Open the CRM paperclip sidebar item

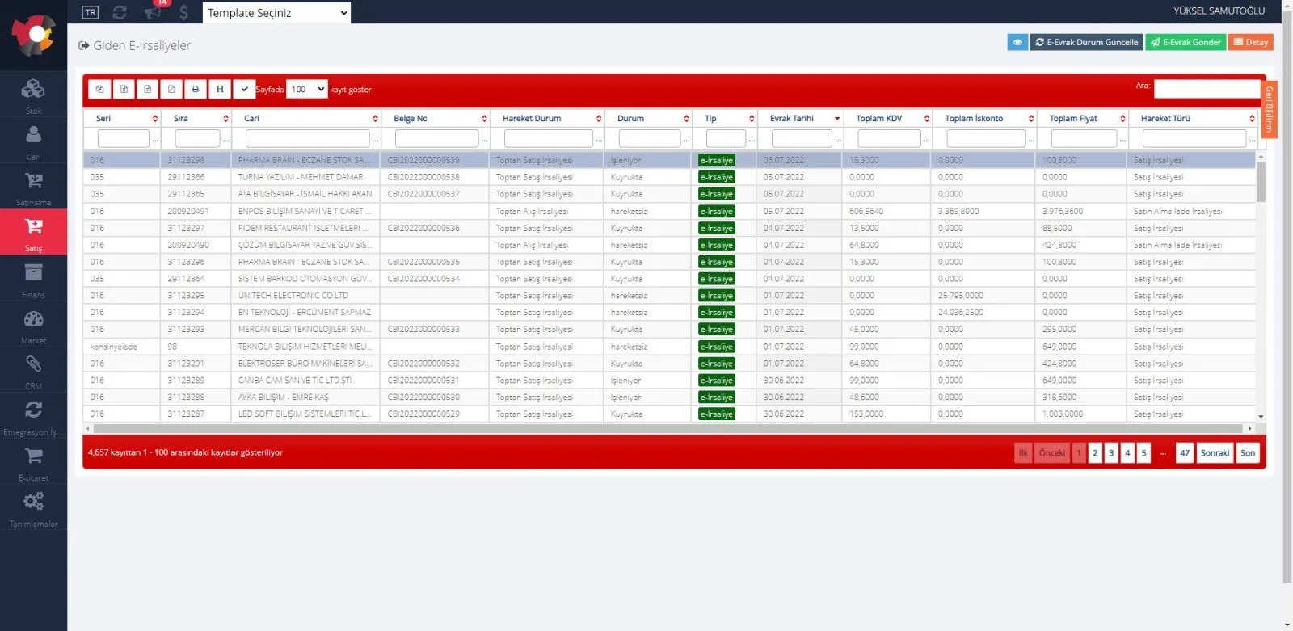click(x=33, y=371)
